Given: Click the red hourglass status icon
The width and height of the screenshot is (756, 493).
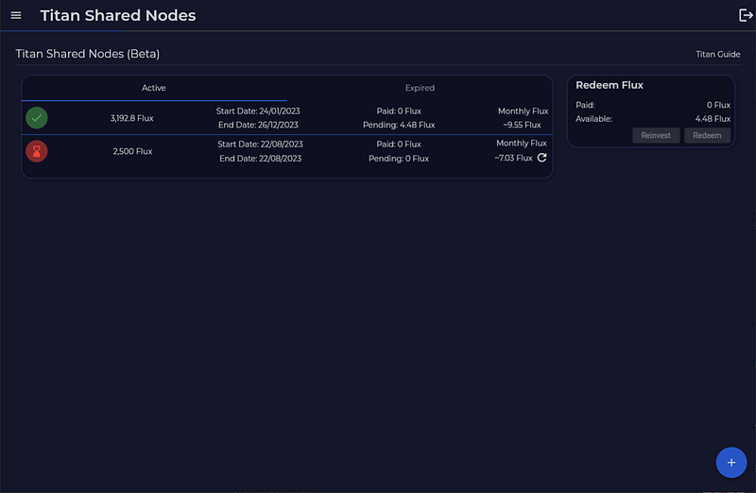Looking at the screenshot, I should 37,151.
